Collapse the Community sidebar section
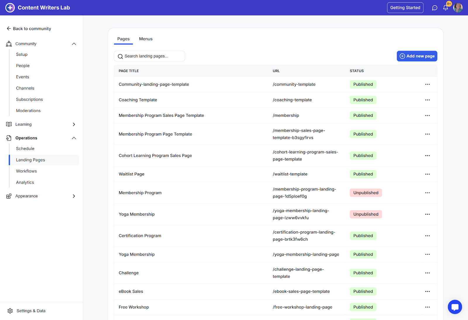468x320 pixels. coord(74,44)
